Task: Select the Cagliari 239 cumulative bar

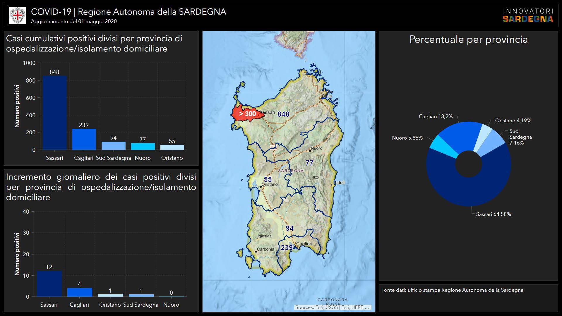Action: pos(84,139)
